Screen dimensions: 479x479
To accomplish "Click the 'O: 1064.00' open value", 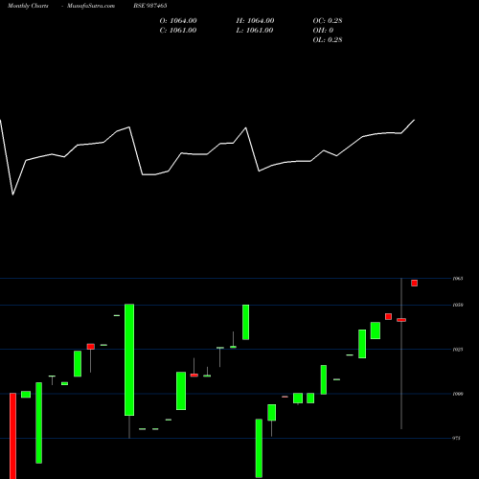I will tap(178, 21).
